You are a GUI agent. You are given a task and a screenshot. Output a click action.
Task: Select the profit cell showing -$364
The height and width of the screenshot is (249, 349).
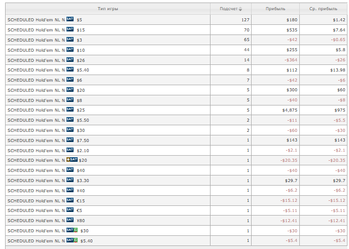275,60
